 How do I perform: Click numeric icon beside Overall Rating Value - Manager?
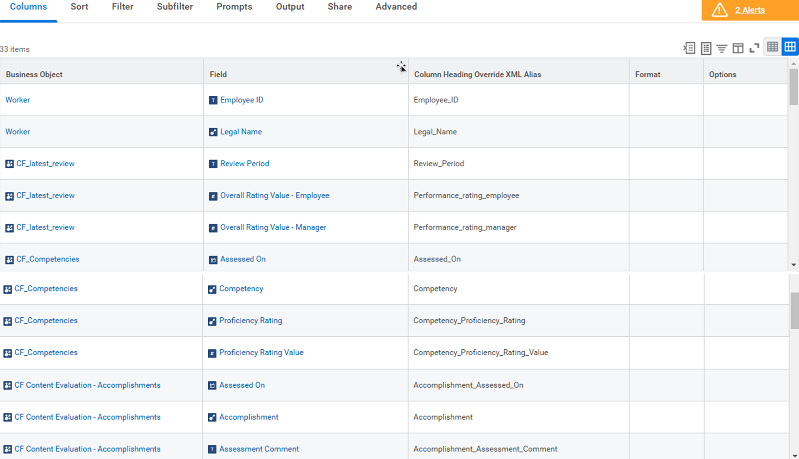coord(213,228)
